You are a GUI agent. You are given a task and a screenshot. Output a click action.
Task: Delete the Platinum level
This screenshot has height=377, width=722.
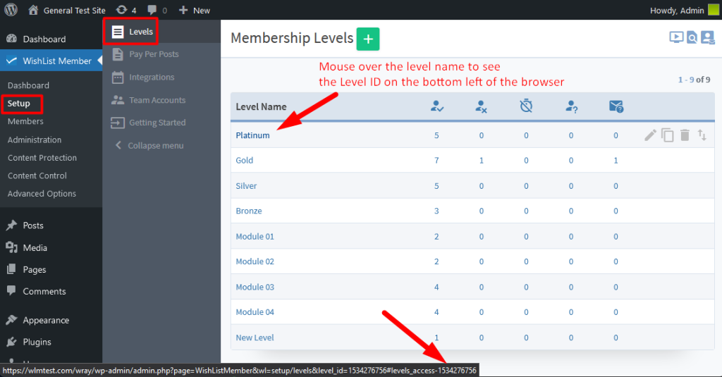pyautogui.click(x=685, y=135)
